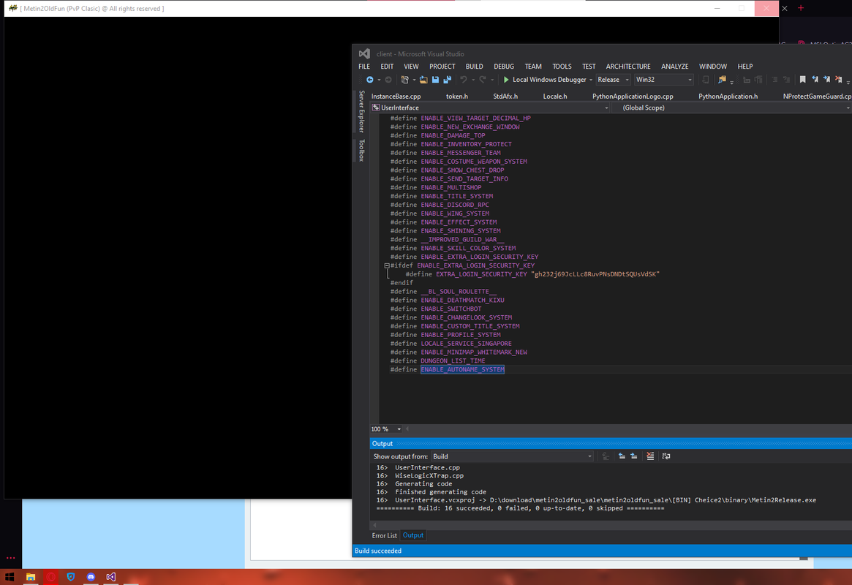
Task: Open the Release configuration dropdown
Action: 613,80
